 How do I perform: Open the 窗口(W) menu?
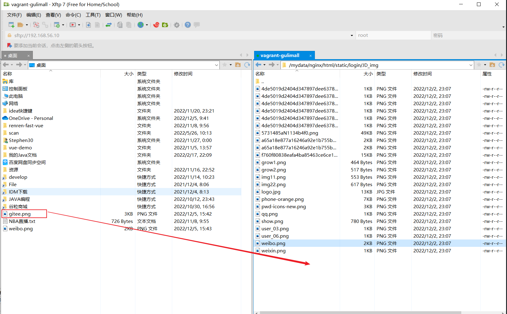point(114,15)
